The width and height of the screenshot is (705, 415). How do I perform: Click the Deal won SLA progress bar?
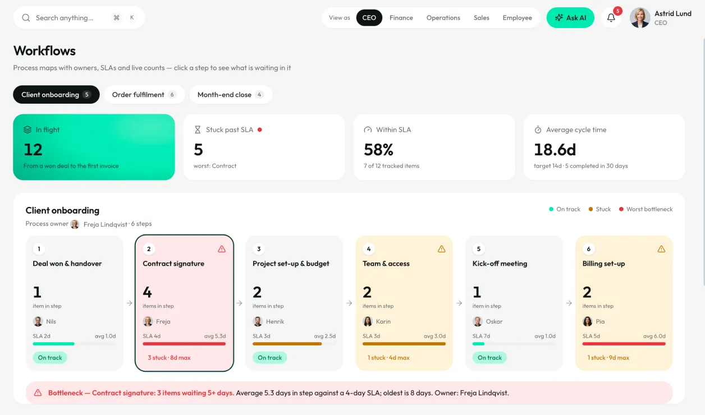[74, 344]
